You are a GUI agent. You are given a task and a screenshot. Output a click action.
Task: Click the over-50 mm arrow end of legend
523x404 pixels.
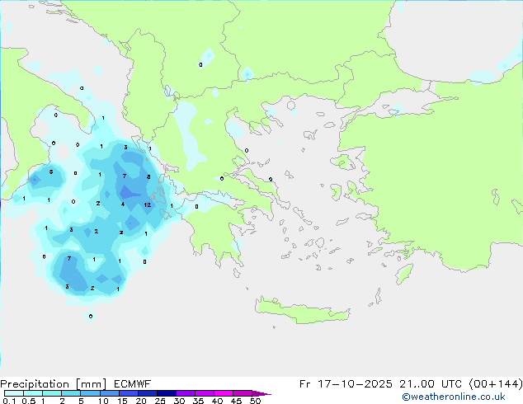(x=261, y=393)
